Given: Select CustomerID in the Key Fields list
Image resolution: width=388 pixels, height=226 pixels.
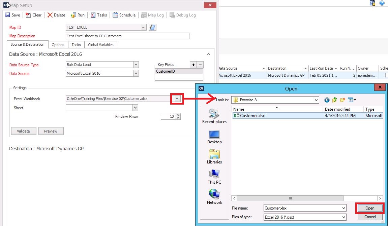Looking at the screenshot, I should (179, 71).
